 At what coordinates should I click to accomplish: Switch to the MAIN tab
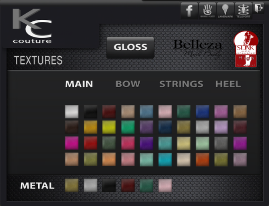(79, 84)
